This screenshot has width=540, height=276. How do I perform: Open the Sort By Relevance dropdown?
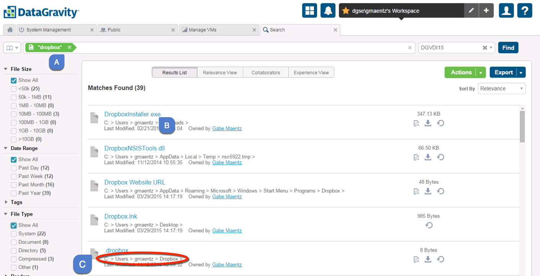[x=502, y=88]
